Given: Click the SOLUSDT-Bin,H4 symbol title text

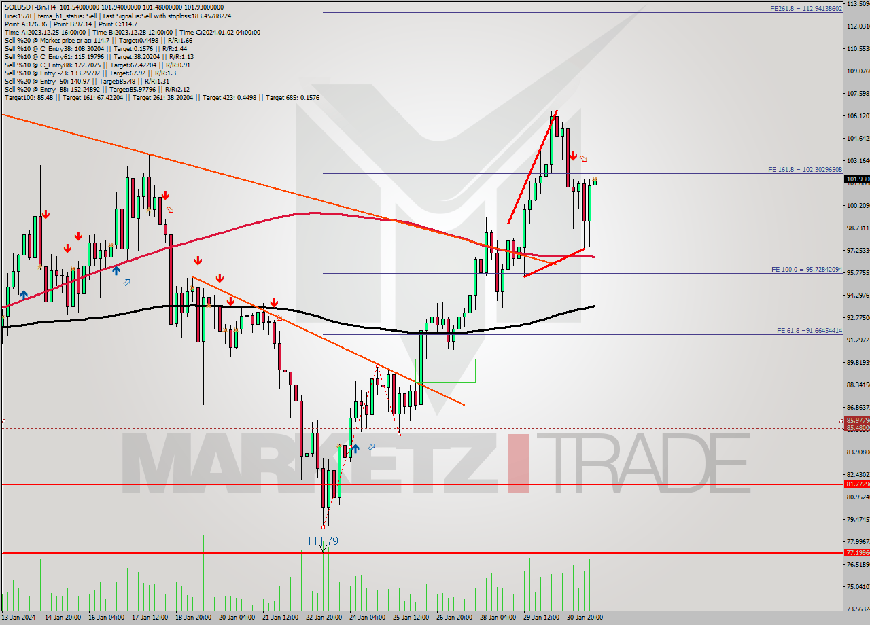Looking at the screenshot, I should click(30, 7).
